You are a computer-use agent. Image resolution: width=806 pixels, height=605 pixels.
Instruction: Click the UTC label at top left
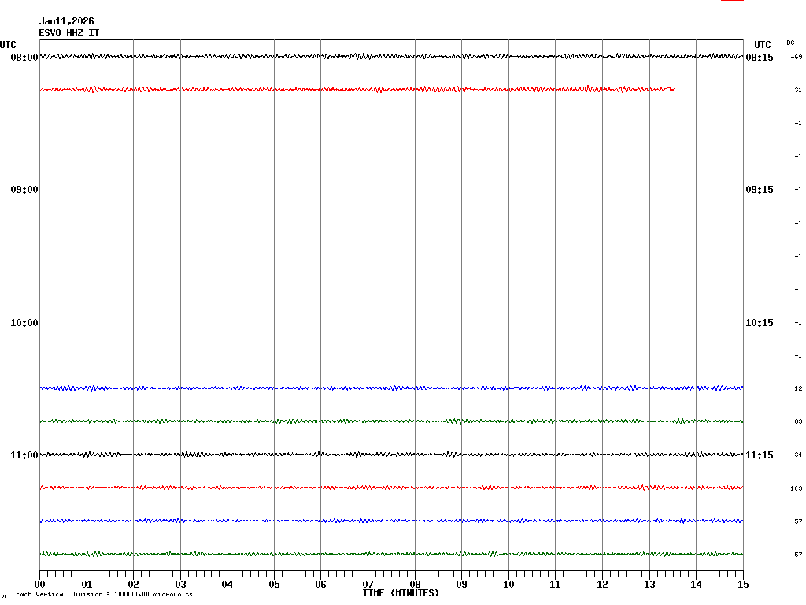pos(8,45)
